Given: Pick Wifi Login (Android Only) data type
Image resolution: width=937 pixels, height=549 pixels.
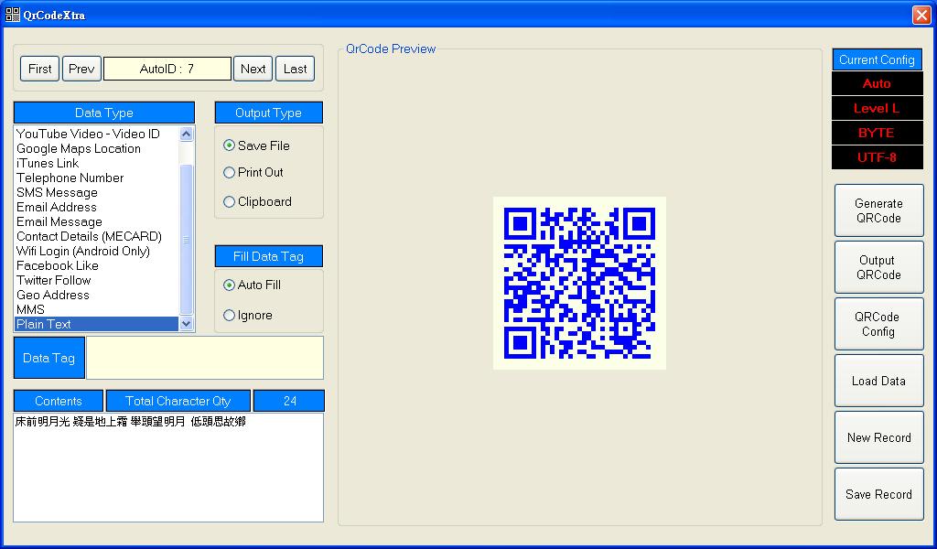Looking at the screenshot, I should [x=83, y=251].
